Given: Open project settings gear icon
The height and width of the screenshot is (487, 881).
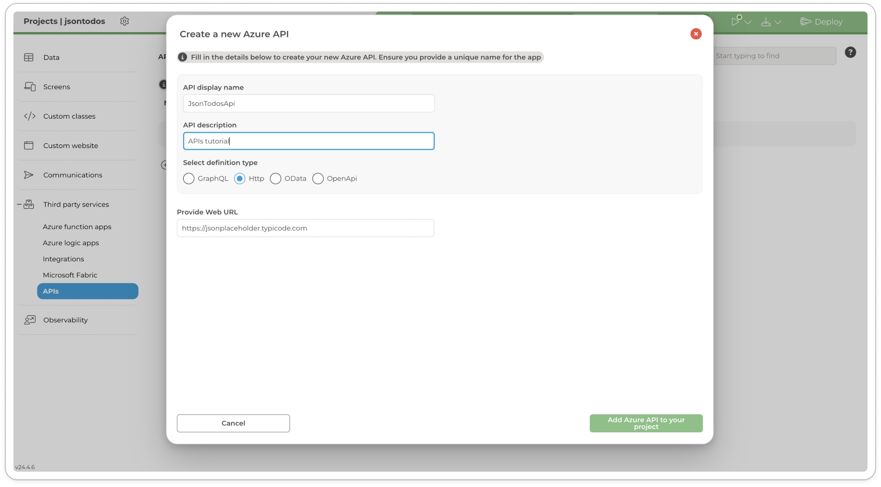Looking at the screenshot, I should point(124,21).
